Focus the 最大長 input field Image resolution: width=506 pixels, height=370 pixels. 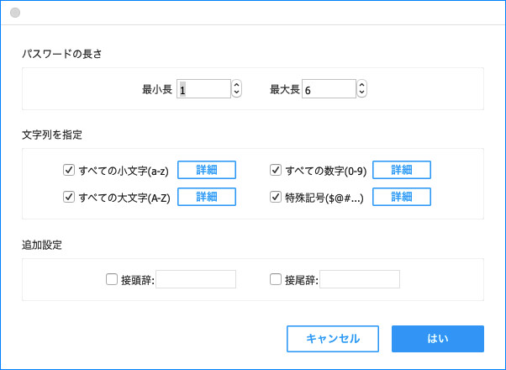pos(328,89)
